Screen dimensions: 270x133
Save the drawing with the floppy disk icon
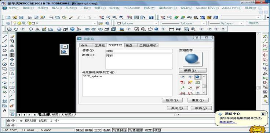[x=21, y=17]
